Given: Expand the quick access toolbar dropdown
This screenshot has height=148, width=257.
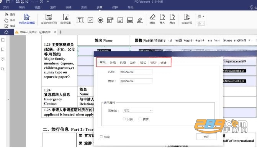Looking at the screenshot, I should click(48, 2).
